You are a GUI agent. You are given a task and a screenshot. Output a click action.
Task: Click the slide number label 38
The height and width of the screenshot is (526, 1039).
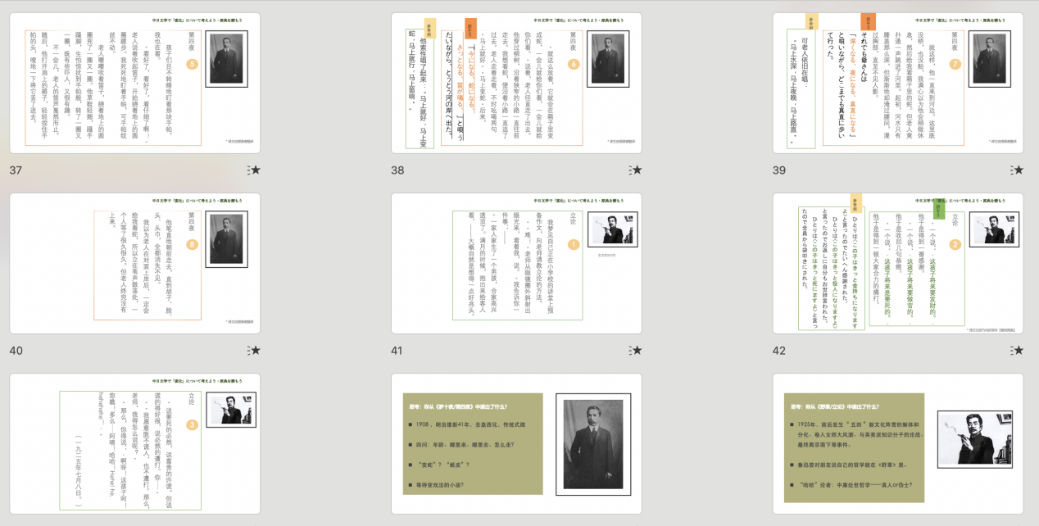398,170
